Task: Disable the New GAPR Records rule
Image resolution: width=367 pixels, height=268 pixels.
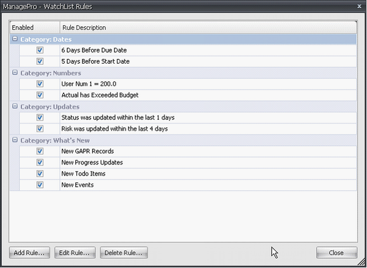Action: tap(40, 151)
